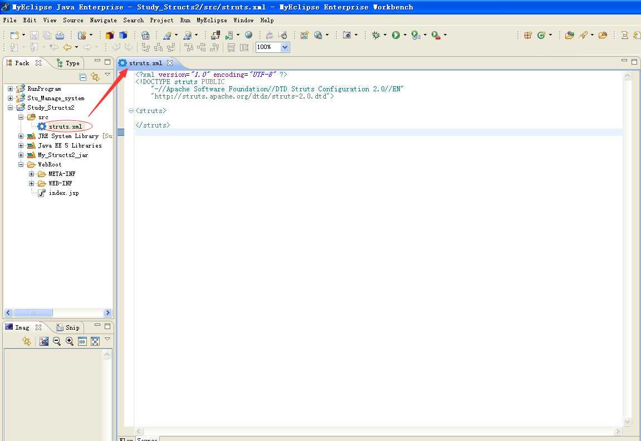
Task: Select the WEB-INF folder
Action: (60, 184)
